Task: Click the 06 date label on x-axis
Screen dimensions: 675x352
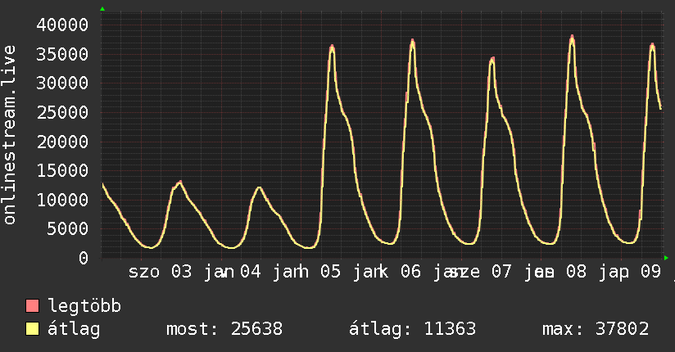Action: [410, 272]
